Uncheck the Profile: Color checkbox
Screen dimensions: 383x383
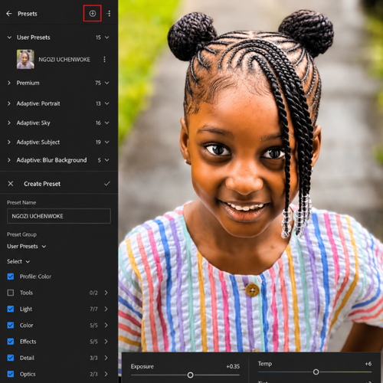[11, 277]
